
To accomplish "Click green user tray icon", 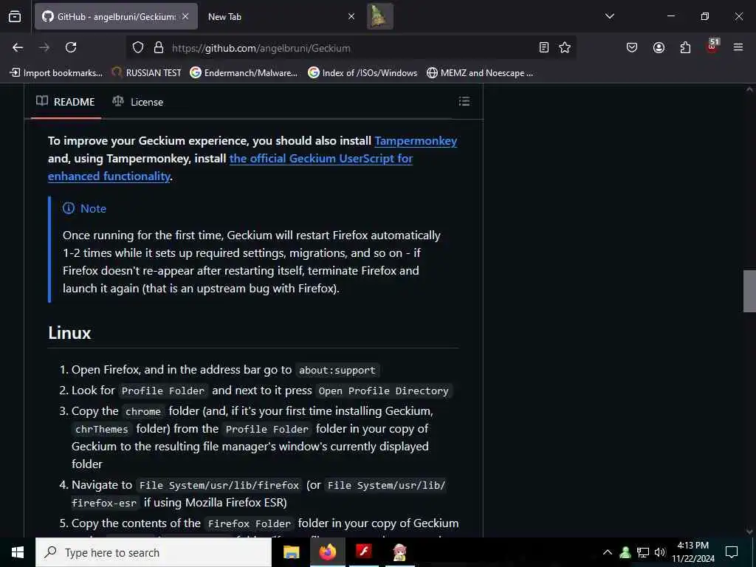I will (x=625, y=552).
